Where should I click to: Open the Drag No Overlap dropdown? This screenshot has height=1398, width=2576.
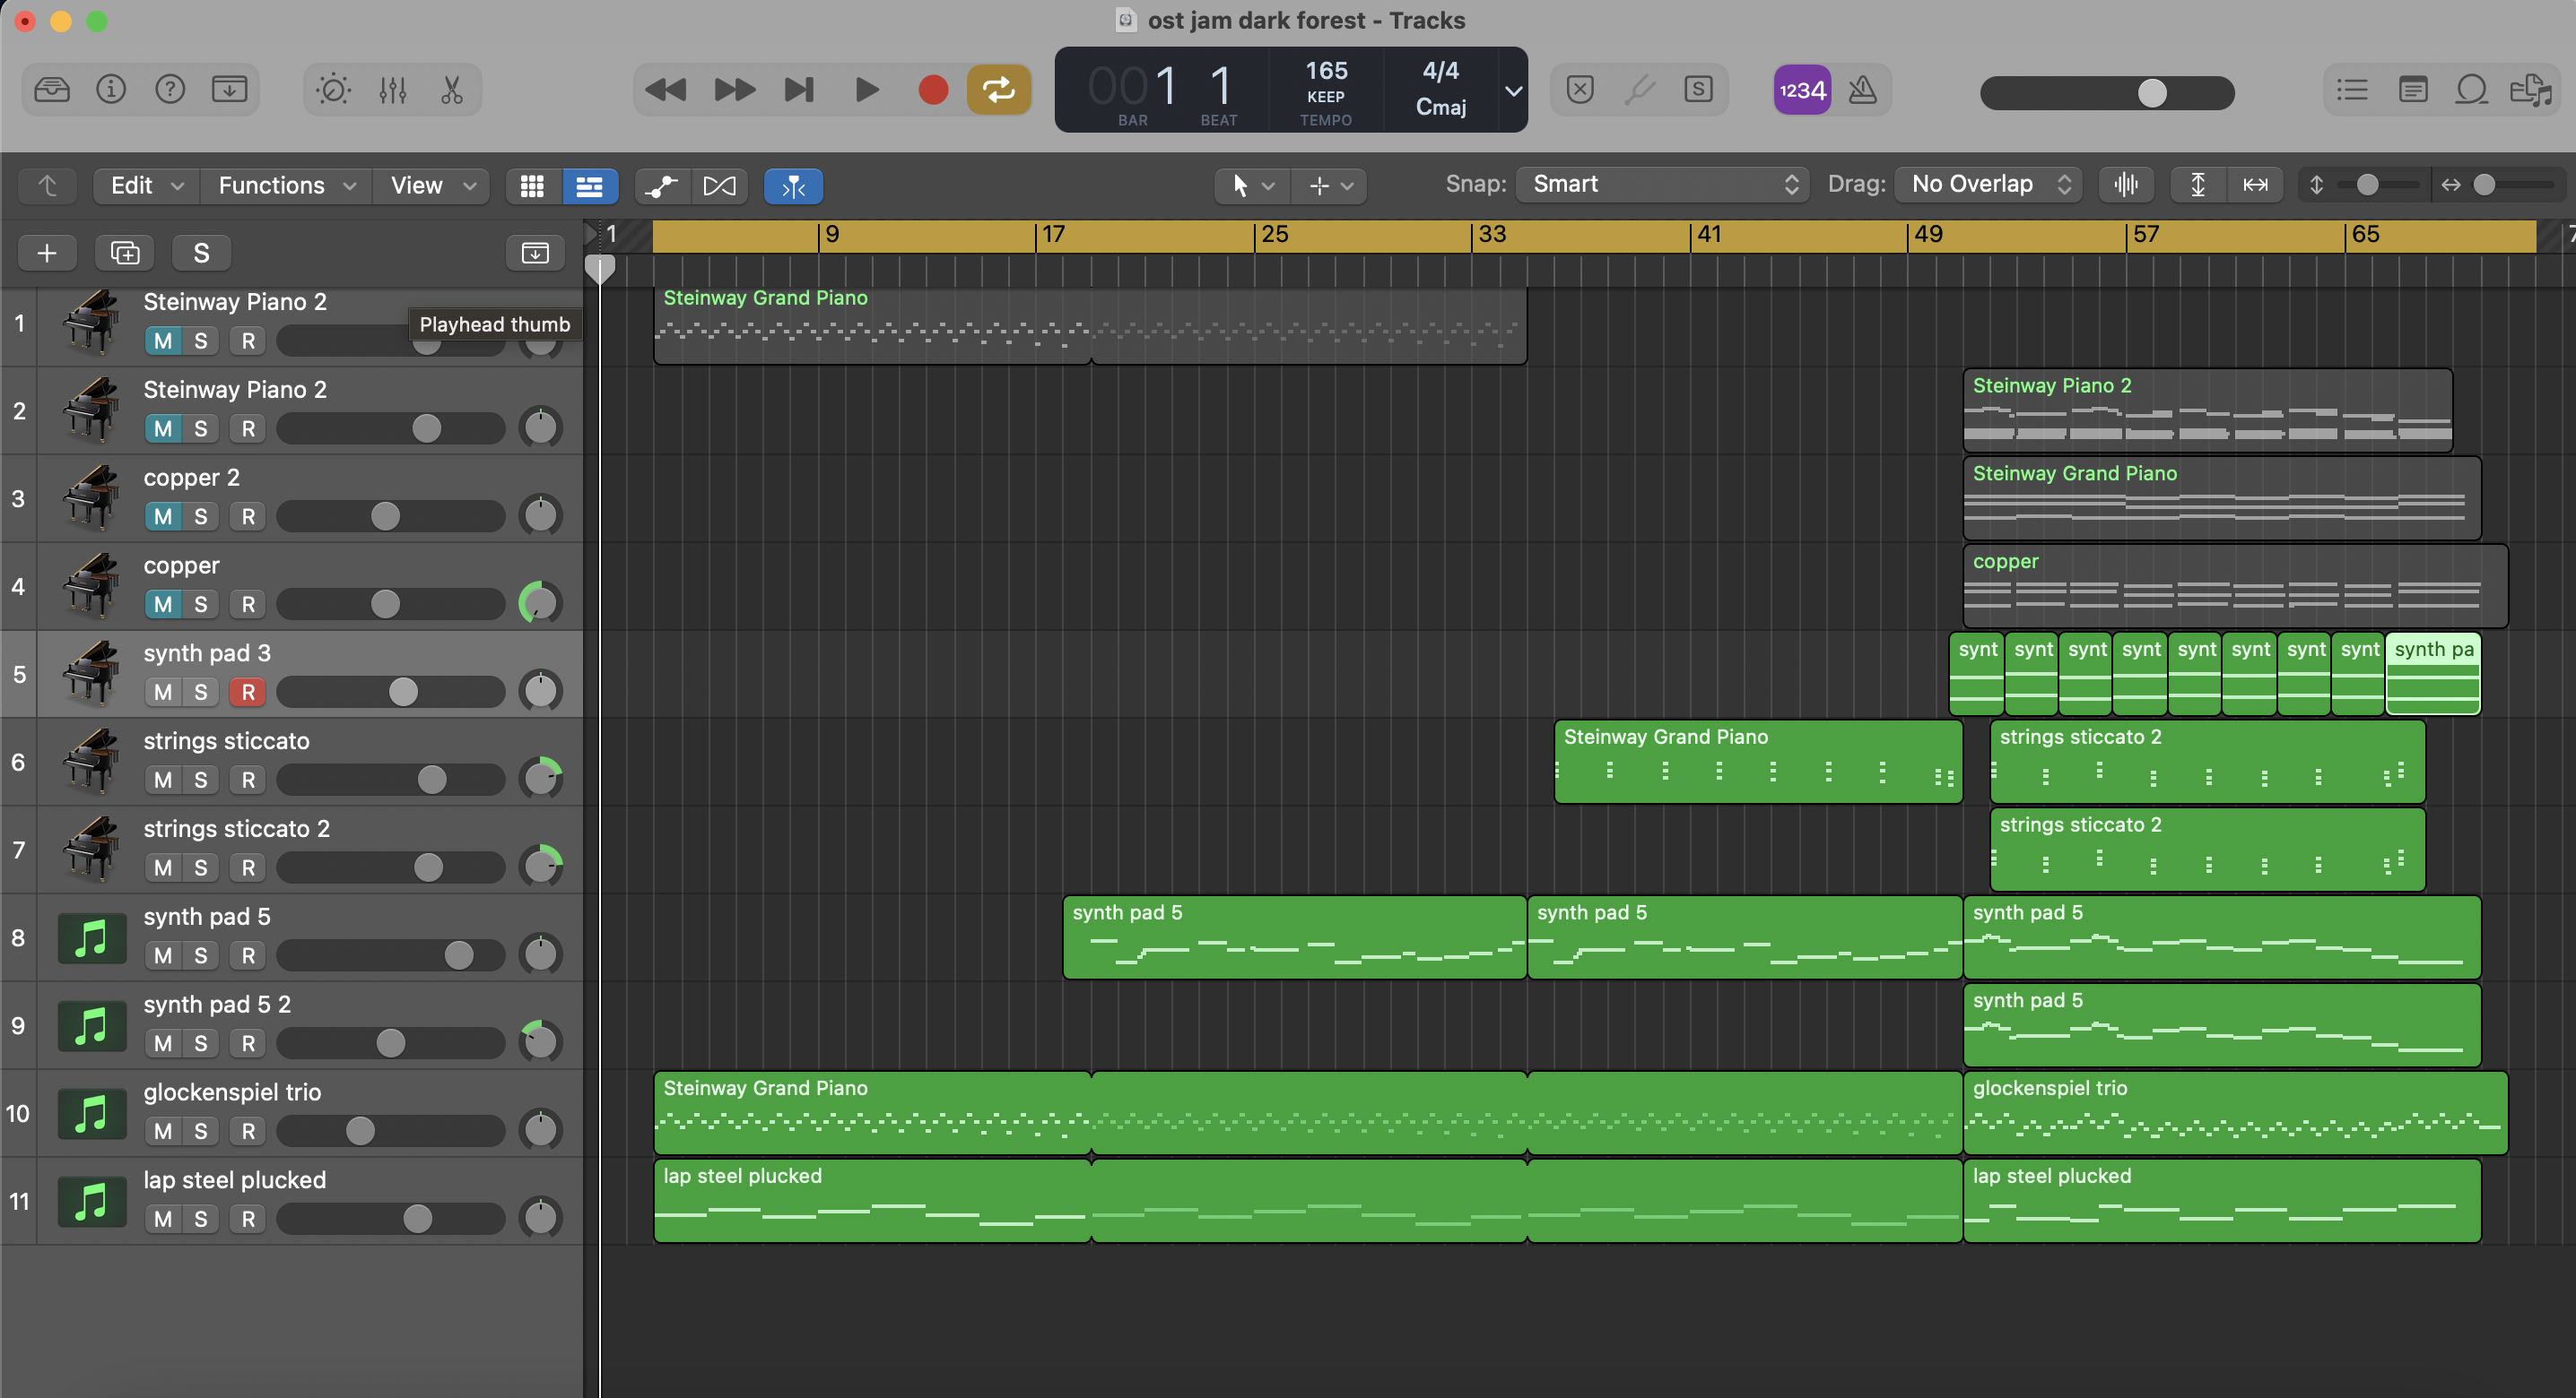[1988, 185]
